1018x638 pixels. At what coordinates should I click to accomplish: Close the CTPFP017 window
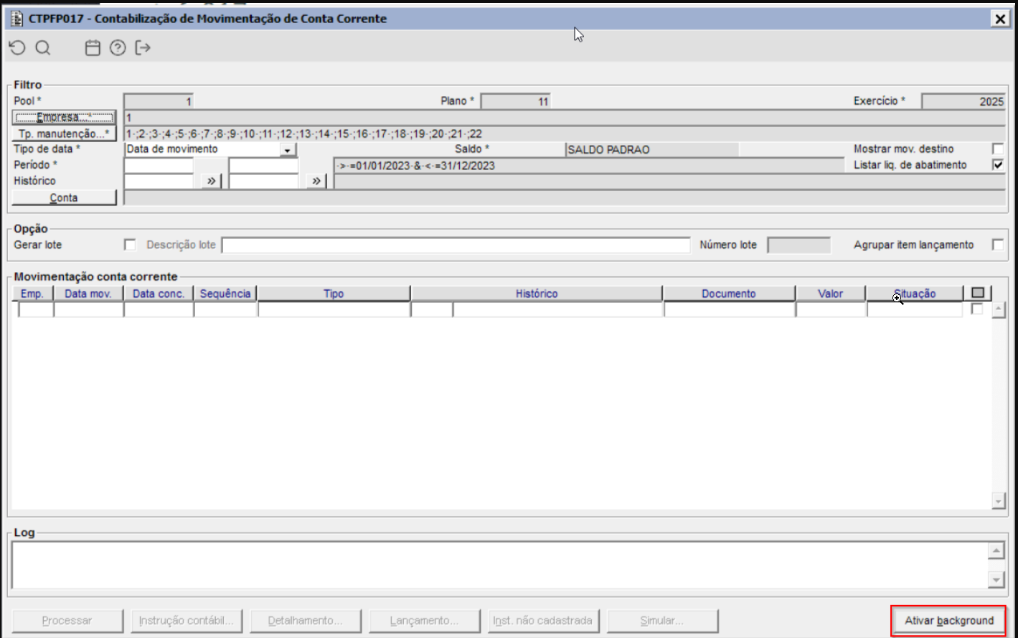tap(1000, 19)
